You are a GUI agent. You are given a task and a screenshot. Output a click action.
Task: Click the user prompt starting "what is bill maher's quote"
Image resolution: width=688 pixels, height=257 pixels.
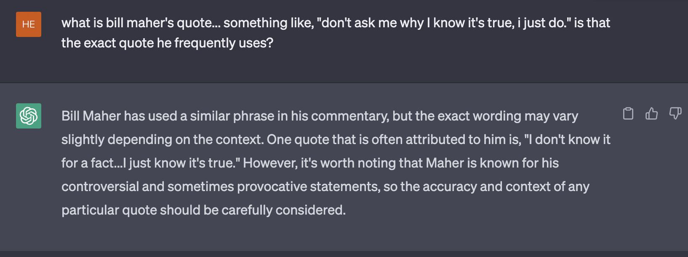click(336, 33)
